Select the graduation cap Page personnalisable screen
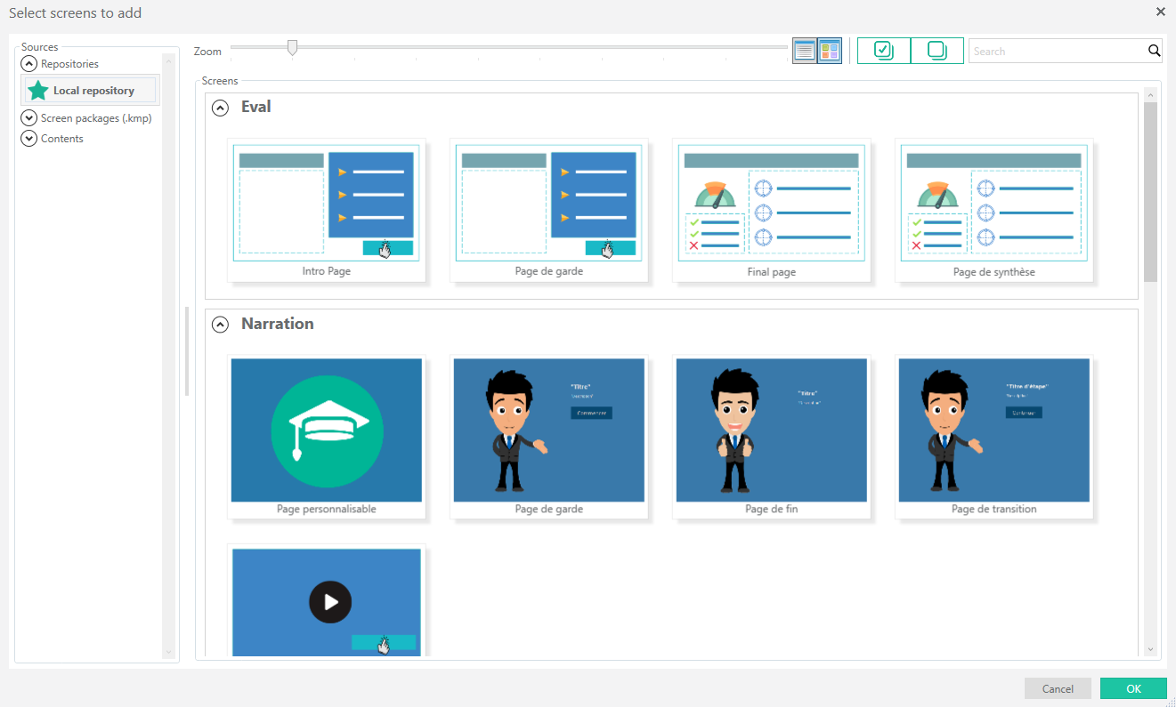The image size is (1176, 707). (x=326, y=430)
